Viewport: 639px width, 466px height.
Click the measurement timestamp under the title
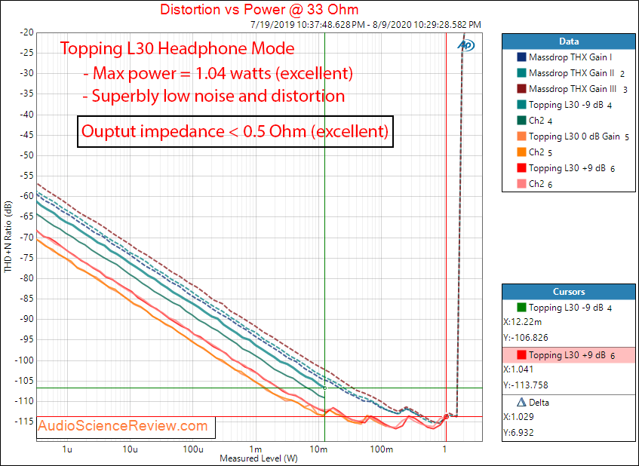(366, 24)
